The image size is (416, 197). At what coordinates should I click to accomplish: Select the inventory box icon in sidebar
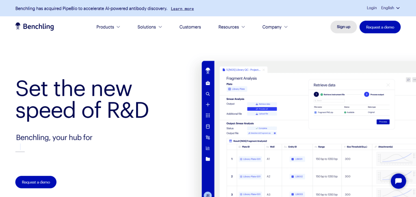click(208, 126)
